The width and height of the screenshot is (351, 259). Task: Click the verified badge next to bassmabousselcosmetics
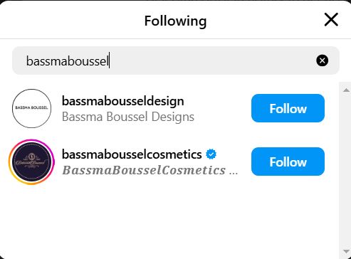pyautogui.click(x=211, y=154)
